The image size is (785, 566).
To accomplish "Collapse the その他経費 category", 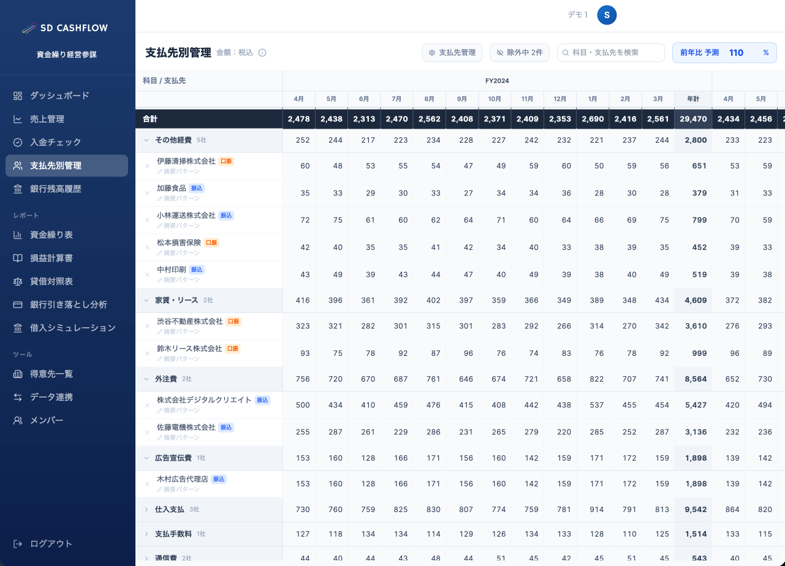I will click(146, 140).
